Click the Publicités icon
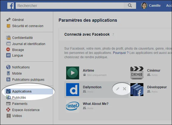Image resolution: width=172 pixels, height=125 pixels. pos(8,97)
